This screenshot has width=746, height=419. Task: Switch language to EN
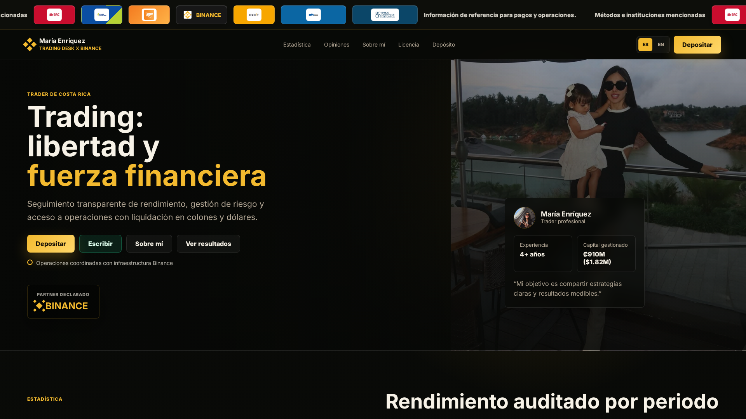[661, 45]
